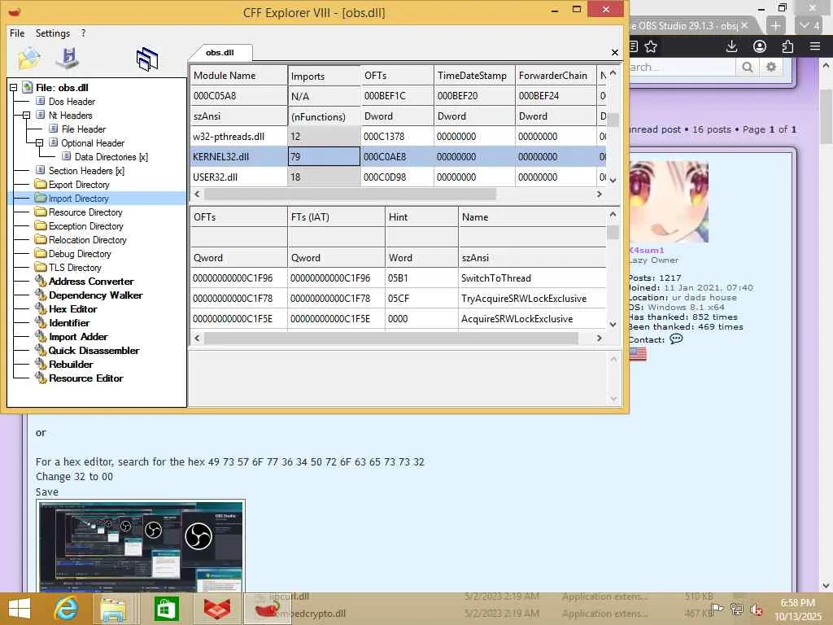Viewport: 833px width, 625px height.
Task: Open the K4sum1 user profile link
Action: tap(646, 250)
